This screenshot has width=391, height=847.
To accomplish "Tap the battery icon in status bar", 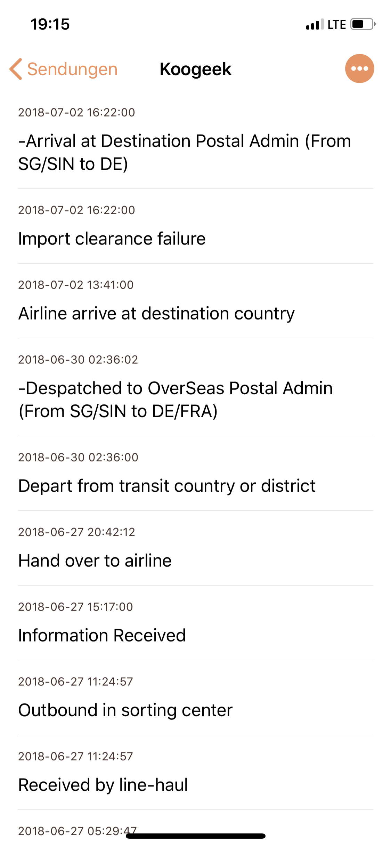I will (x=363, y=24).
